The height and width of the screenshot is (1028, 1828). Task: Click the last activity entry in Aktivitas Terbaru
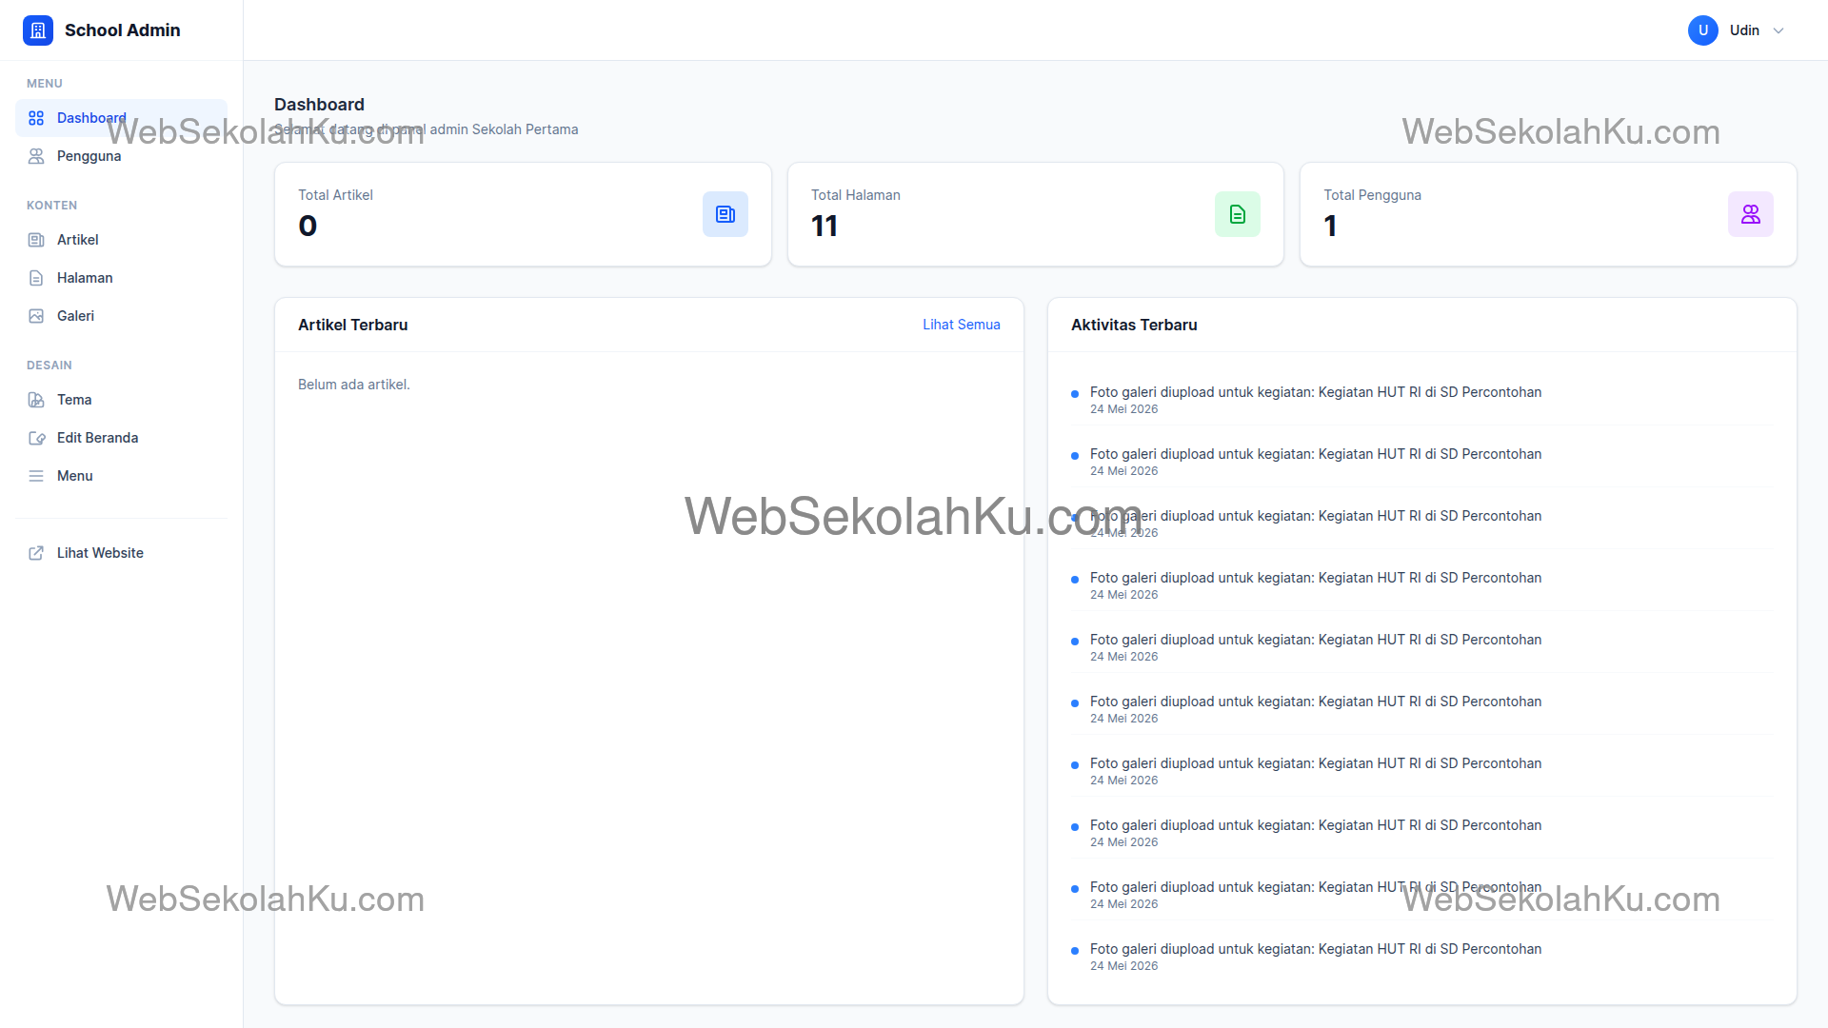(1422, 957)
